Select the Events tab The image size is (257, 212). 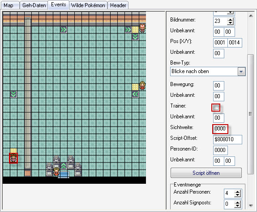pyautogui.click(x=59, y=4)
